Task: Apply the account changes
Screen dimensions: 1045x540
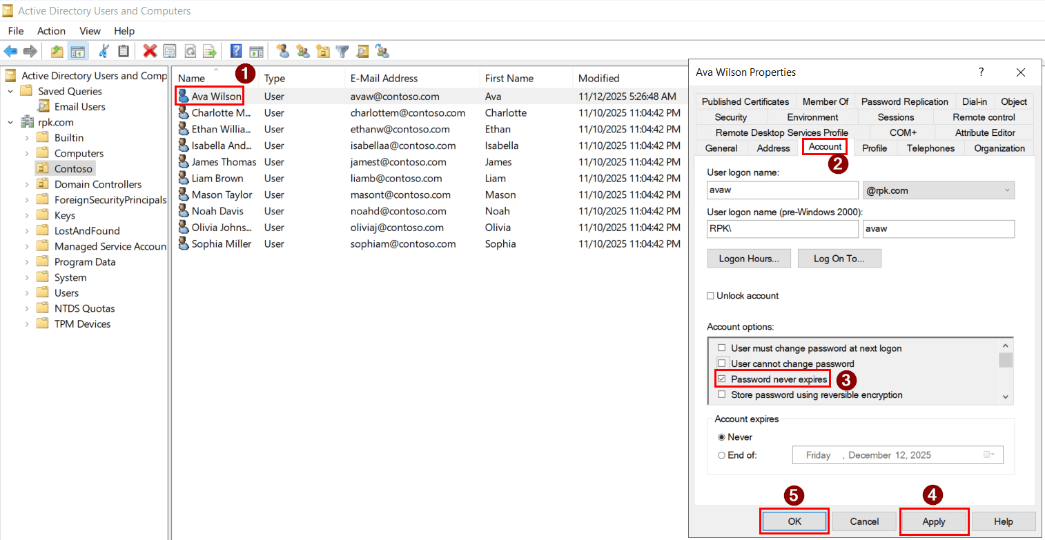Action: click(934, 521)
